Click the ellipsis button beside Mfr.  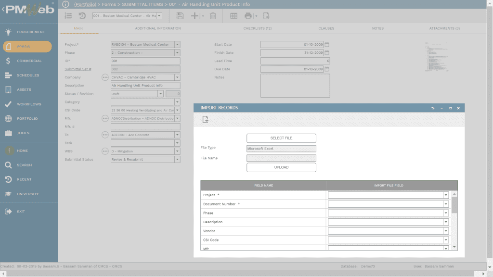coord(105,118)
